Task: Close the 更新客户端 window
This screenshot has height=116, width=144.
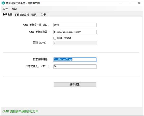Action: point(139,3)
